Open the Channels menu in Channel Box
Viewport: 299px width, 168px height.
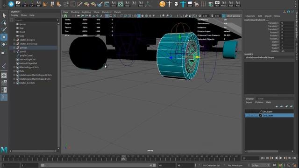point(250,16)
